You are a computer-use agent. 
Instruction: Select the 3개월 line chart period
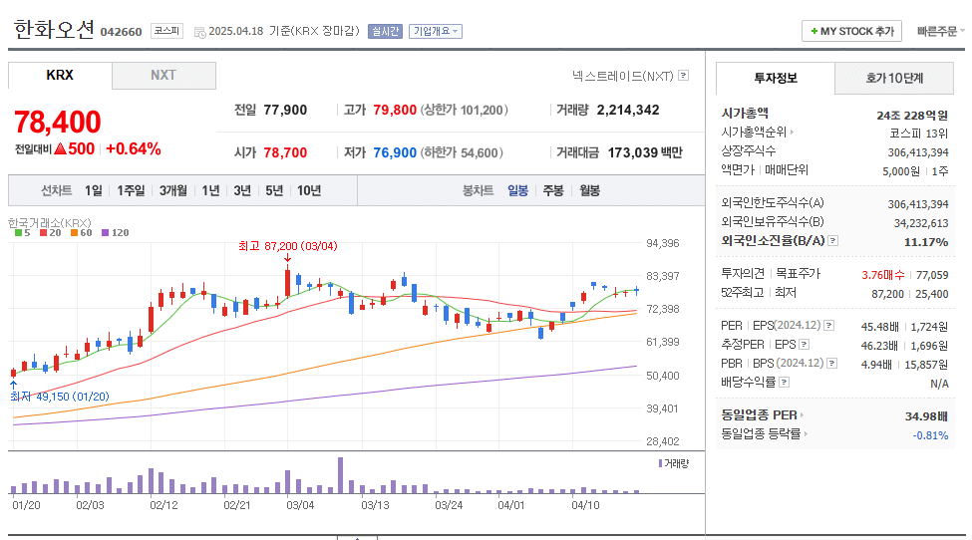tap(172, 190)
